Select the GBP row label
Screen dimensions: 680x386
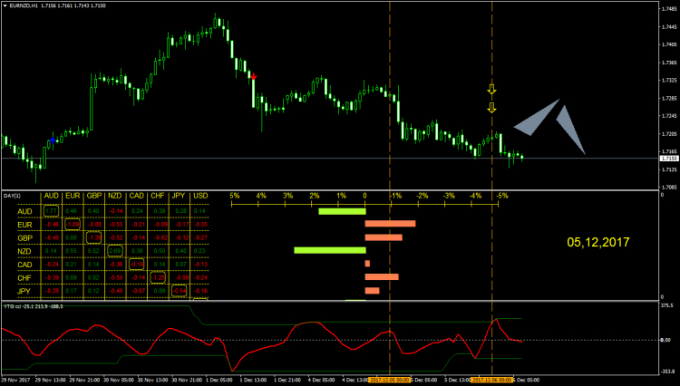coord(26,236)
